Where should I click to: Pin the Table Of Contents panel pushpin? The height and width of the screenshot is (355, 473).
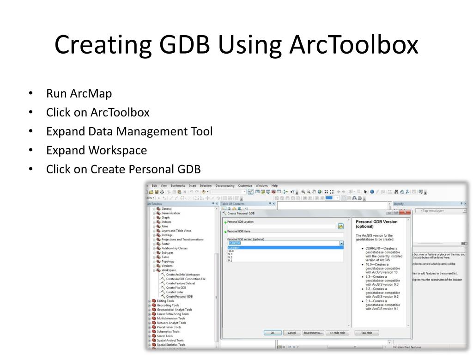click(270, 204)
